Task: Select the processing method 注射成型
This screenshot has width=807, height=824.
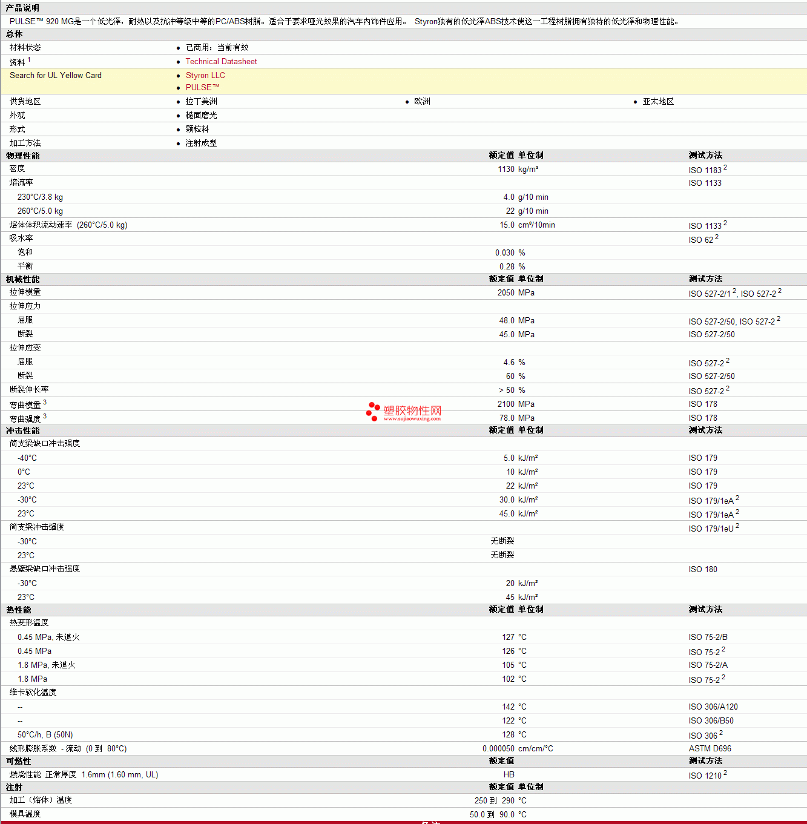Action: tap(201, 143)
